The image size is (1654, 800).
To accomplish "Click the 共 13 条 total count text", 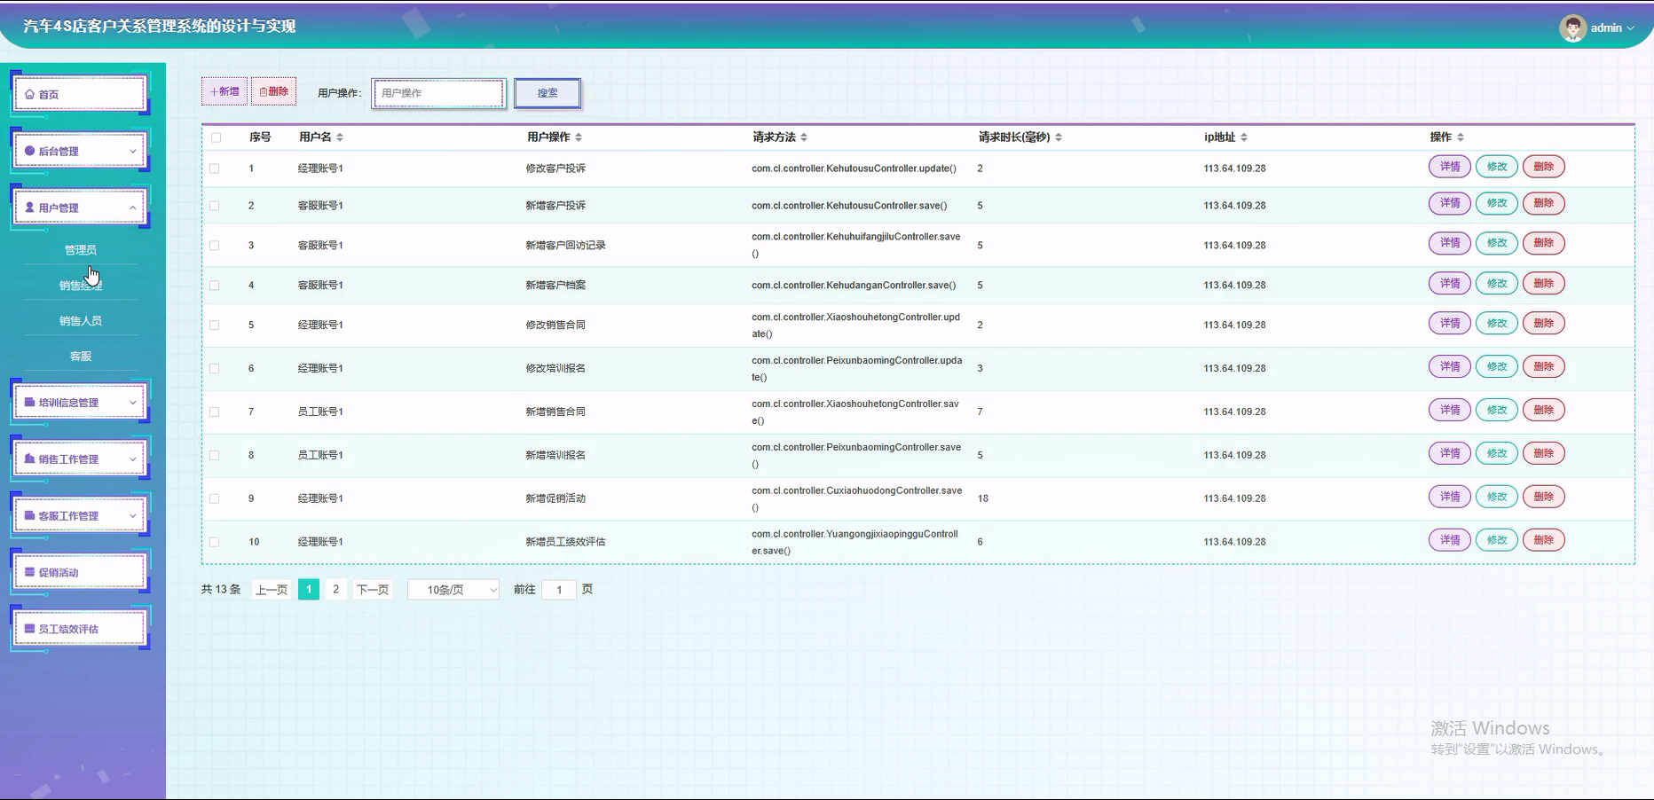I will (x=221, y=590).
